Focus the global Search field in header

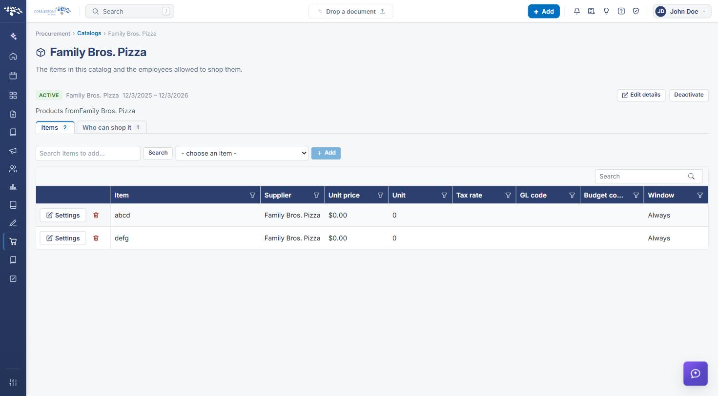pyautogui.click(x=129, y=11)
